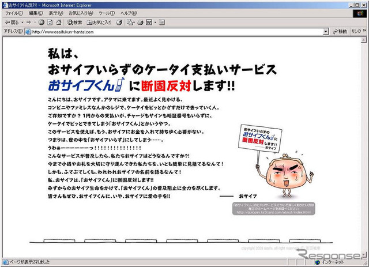Viewport: 369px width, 267px height.
Task: Click the discuss toolbar icon
Action: [x=161, y=22]
